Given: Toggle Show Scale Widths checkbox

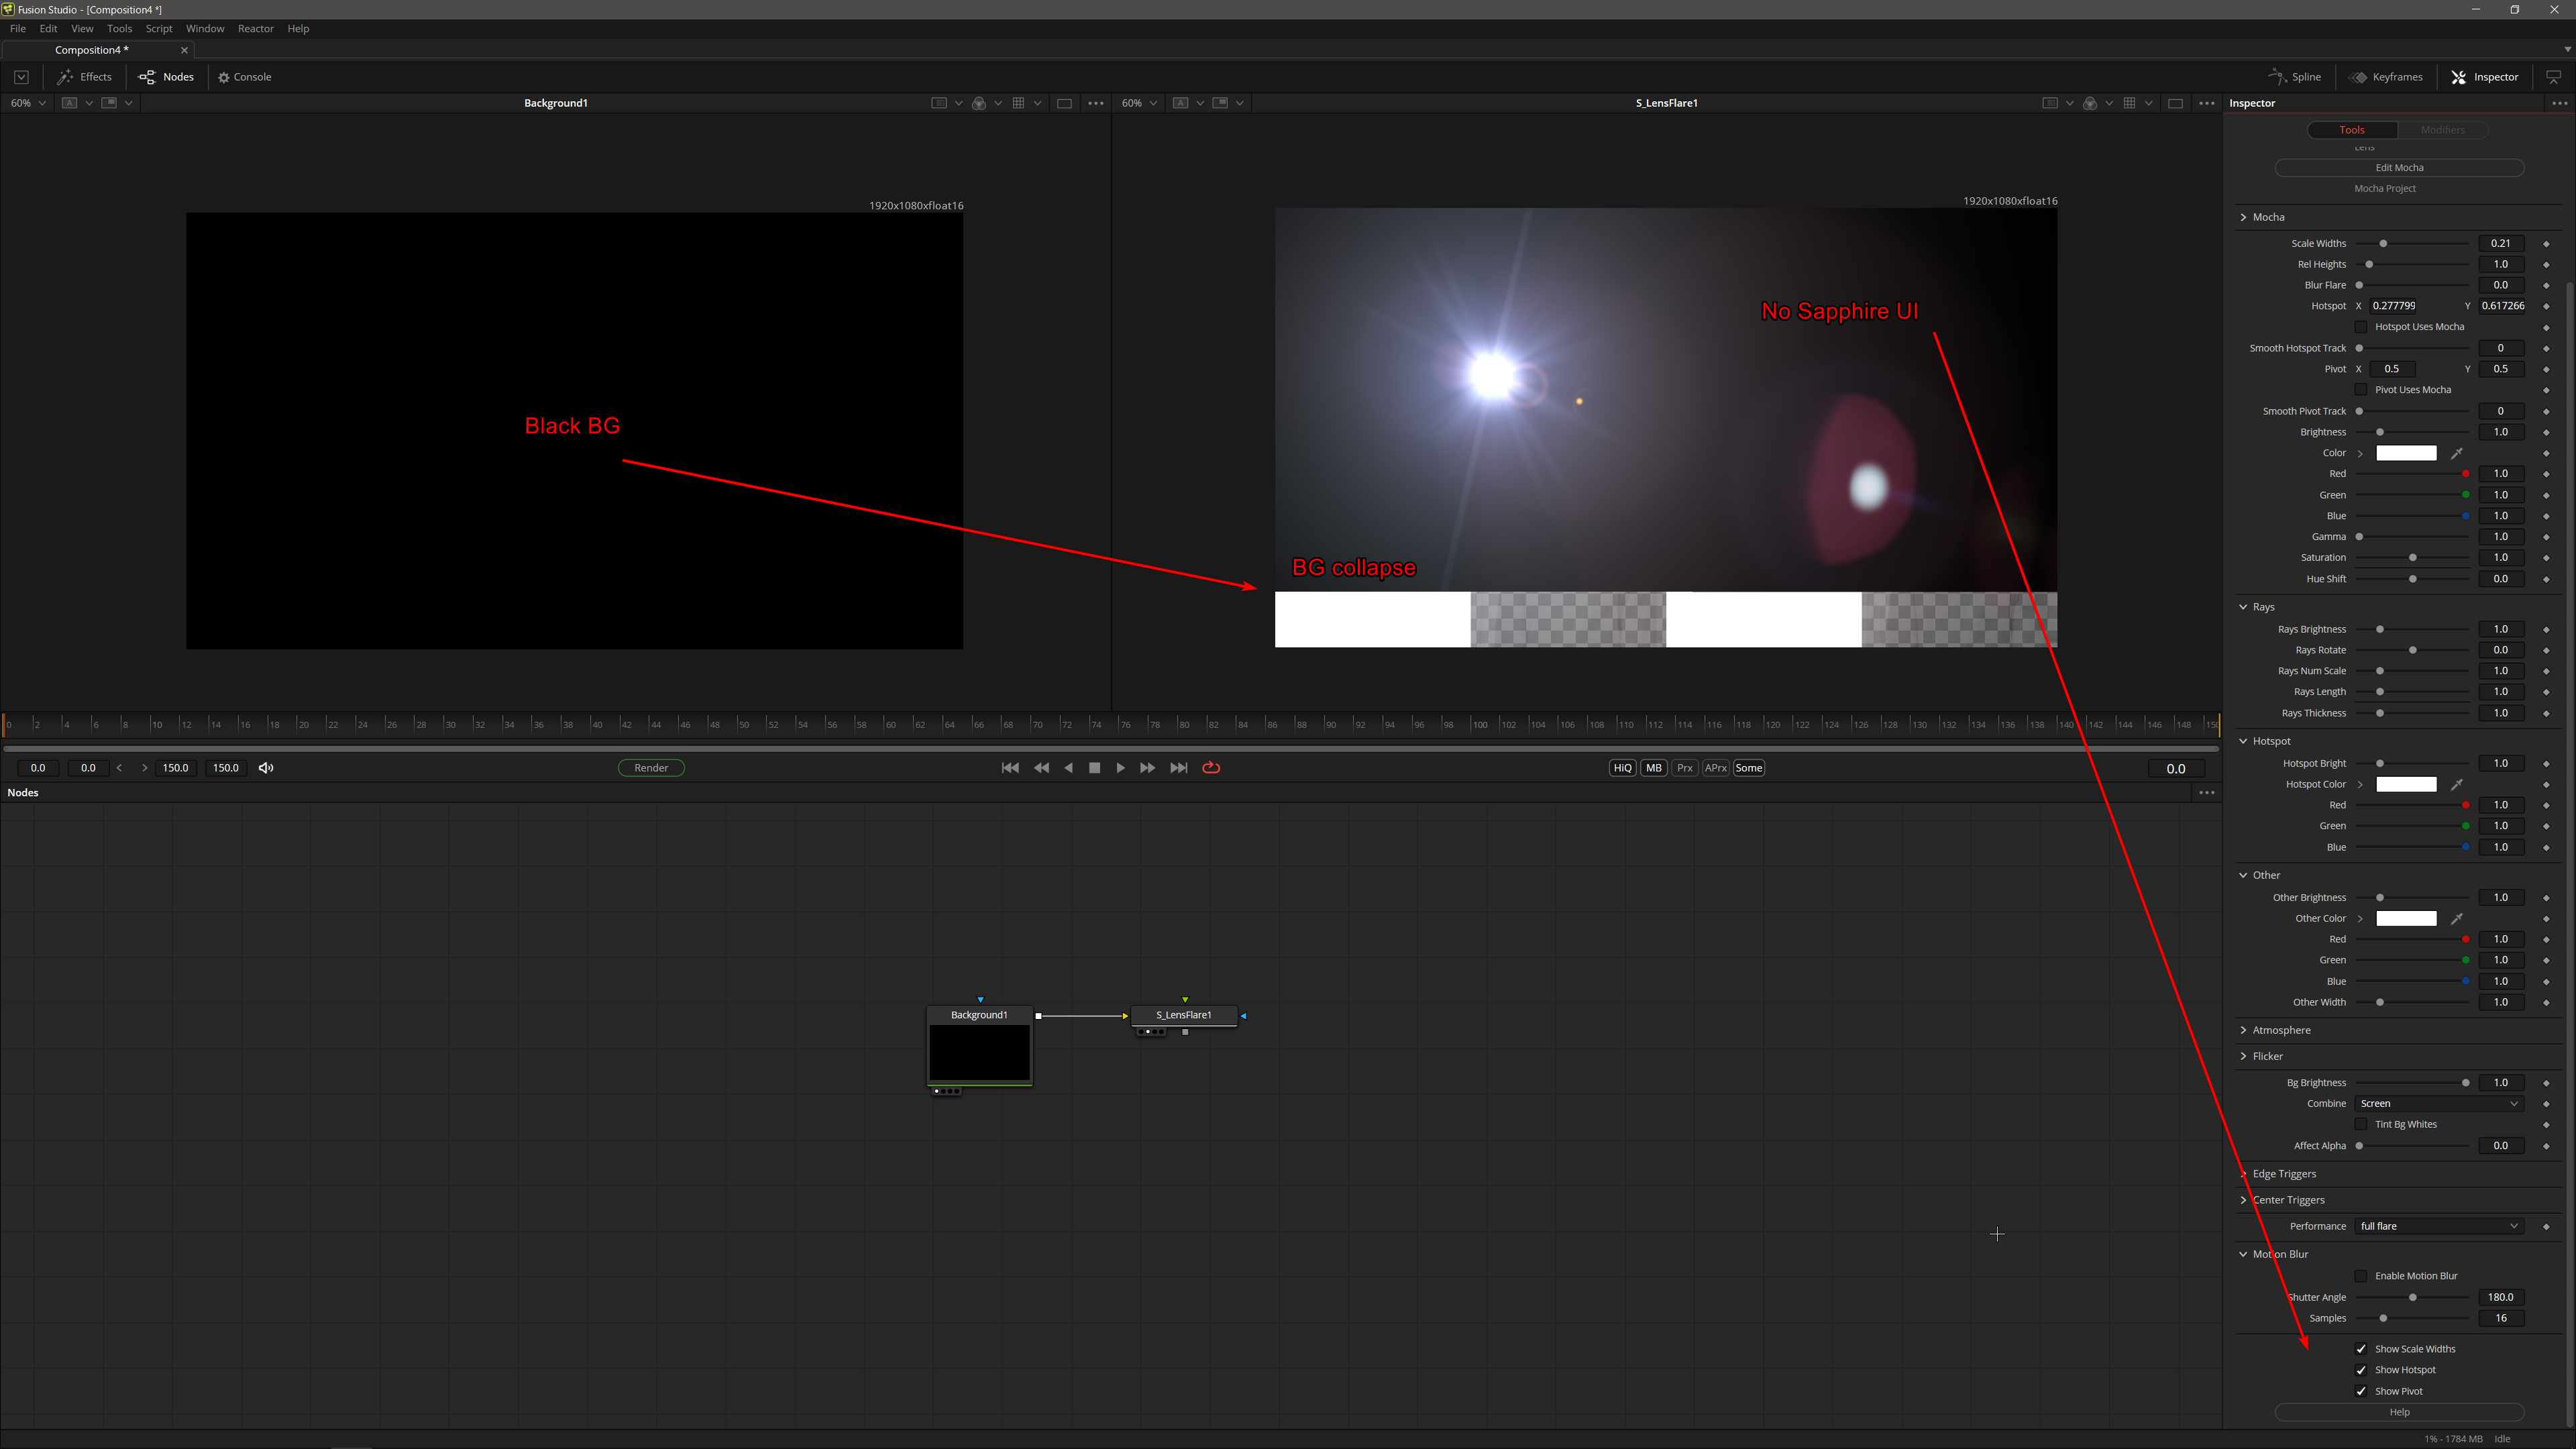Looking at the screenshot, I should 2360,1348.
